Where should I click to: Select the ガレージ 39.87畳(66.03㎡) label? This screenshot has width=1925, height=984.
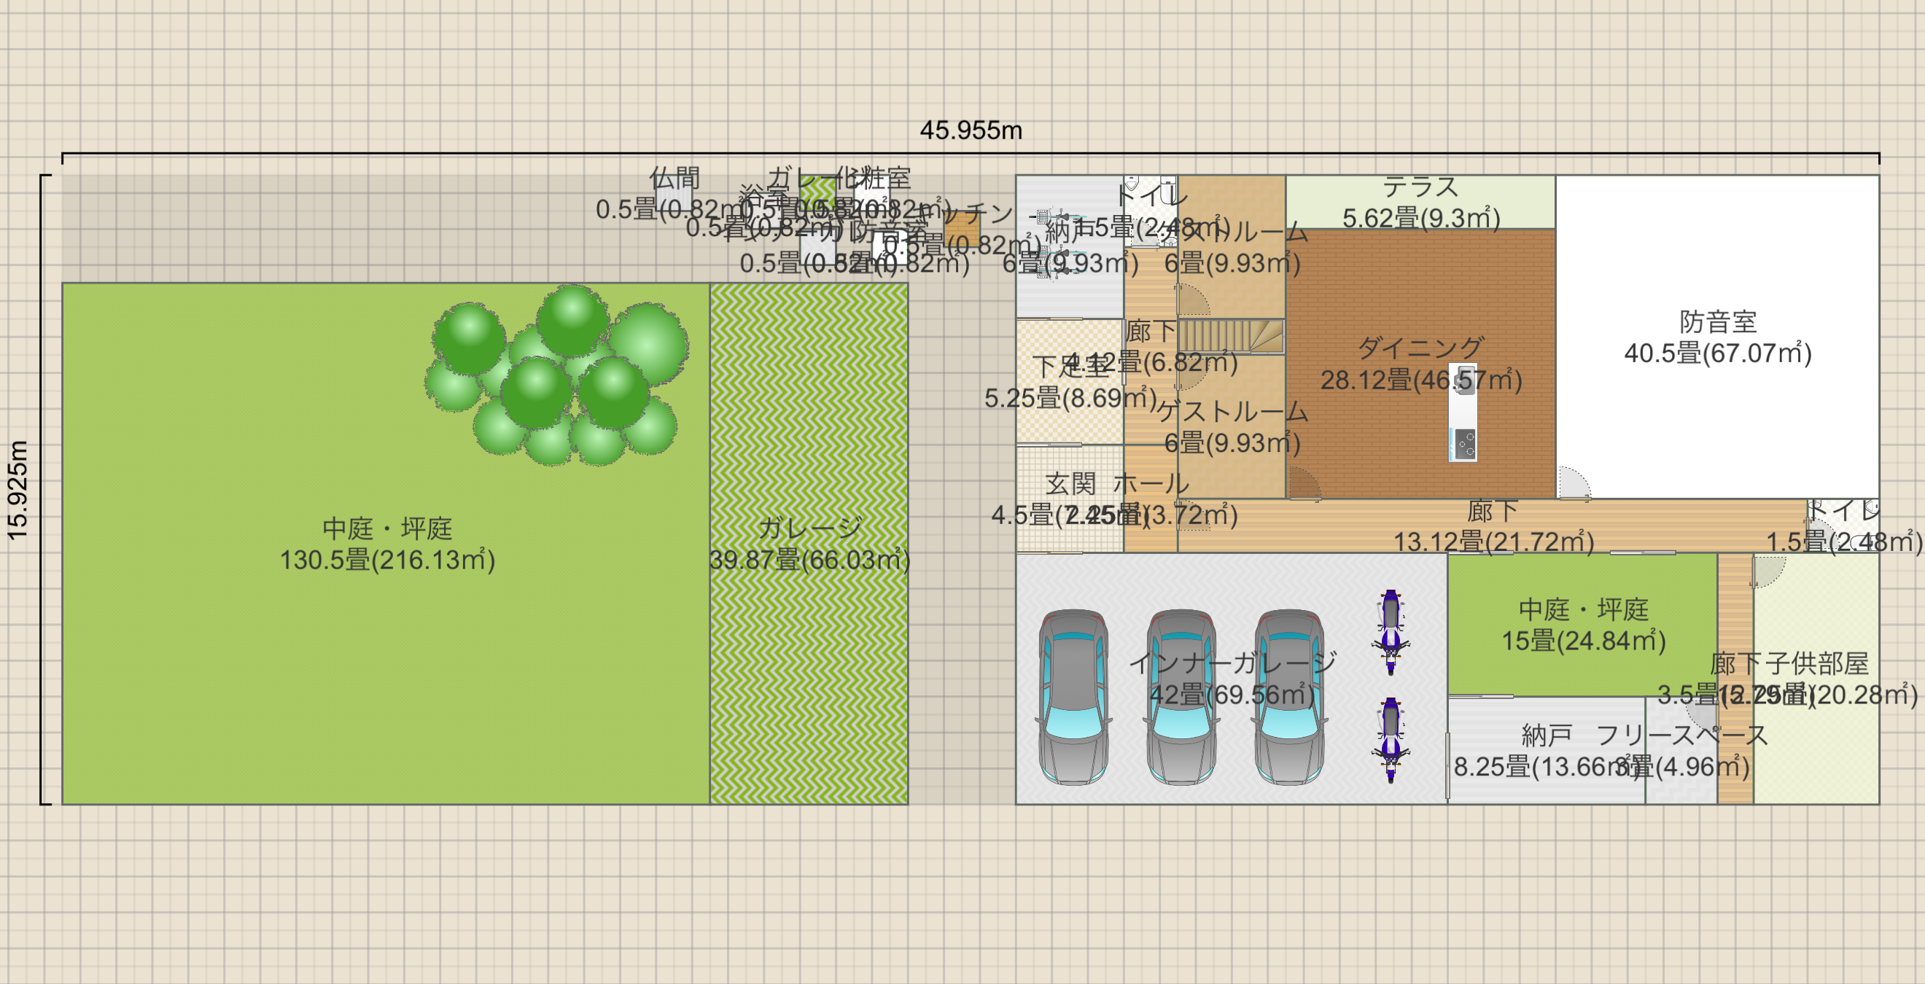[809, 544]
